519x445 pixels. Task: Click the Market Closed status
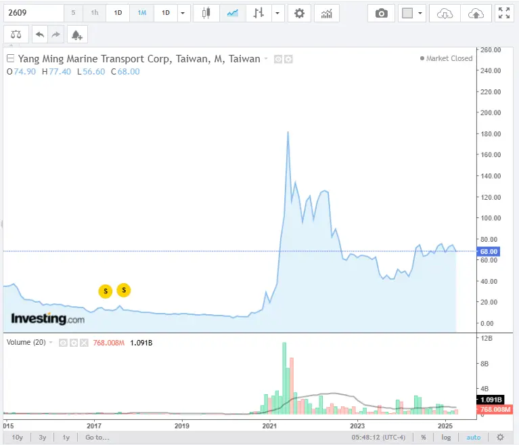446,58
